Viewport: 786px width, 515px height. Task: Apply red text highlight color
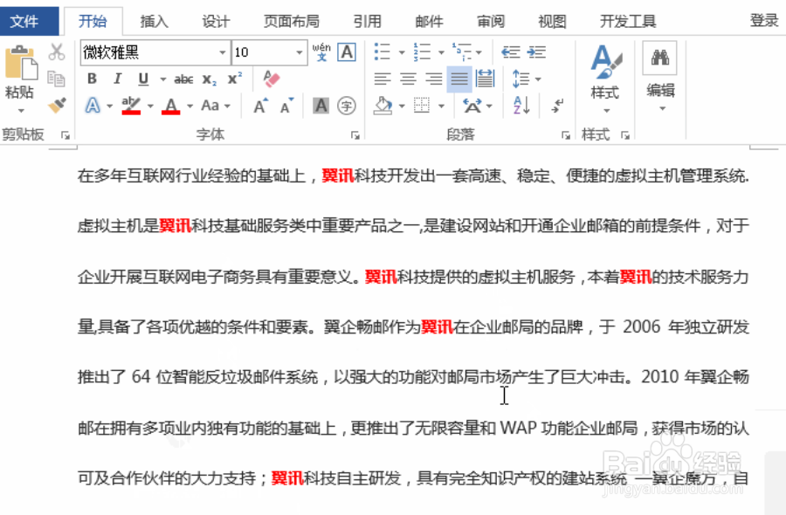(x=131, y=106)
